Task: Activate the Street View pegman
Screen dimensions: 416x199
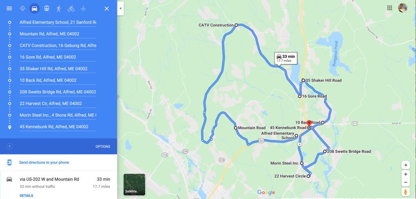Action: [x=405, y=192]
